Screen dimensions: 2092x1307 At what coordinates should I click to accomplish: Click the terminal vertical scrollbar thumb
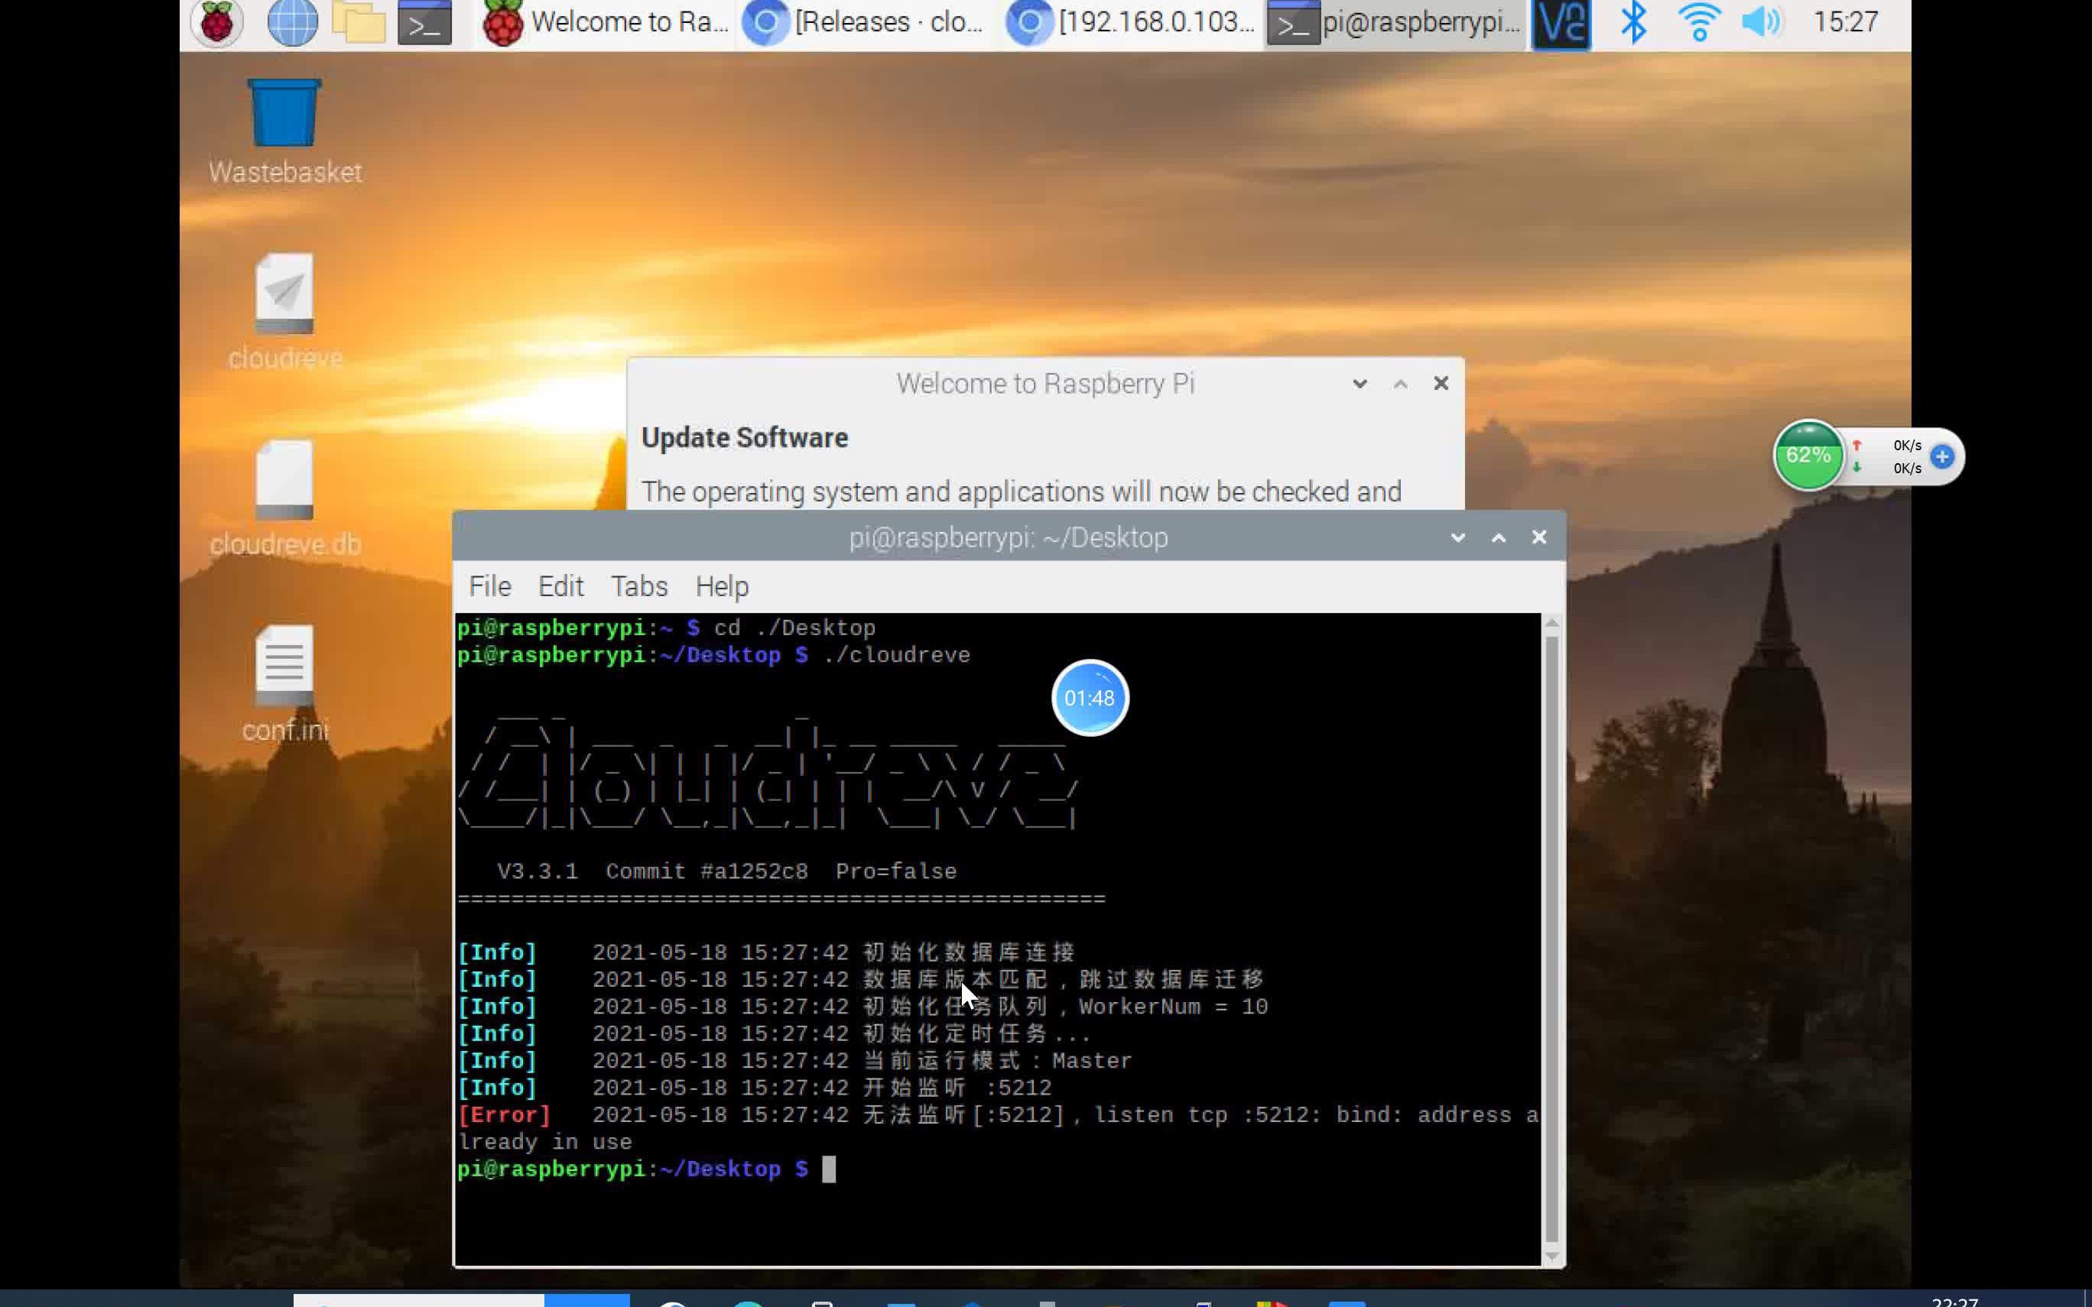point(1553,939)
